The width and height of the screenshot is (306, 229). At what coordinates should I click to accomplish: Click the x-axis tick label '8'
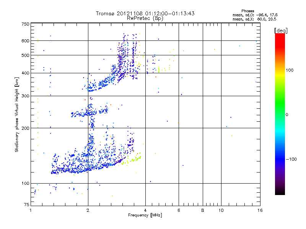tap(203, 210)
